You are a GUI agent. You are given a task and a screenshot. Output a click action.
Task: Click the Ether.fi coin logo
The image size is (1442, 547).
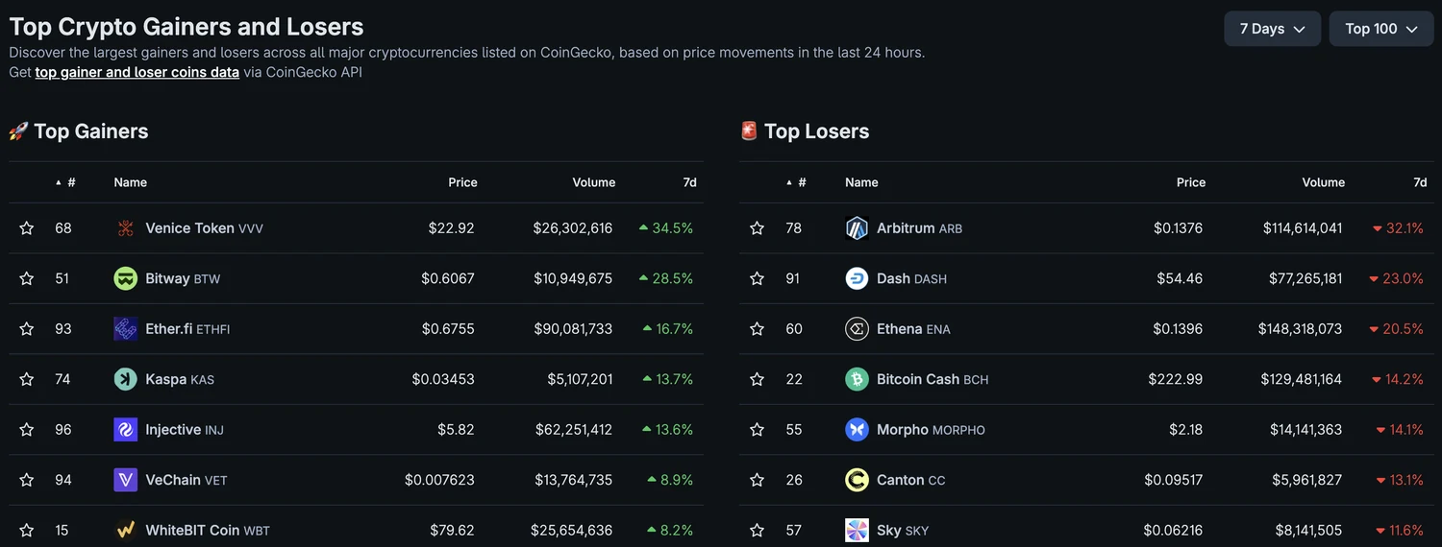tap(126, 329)
